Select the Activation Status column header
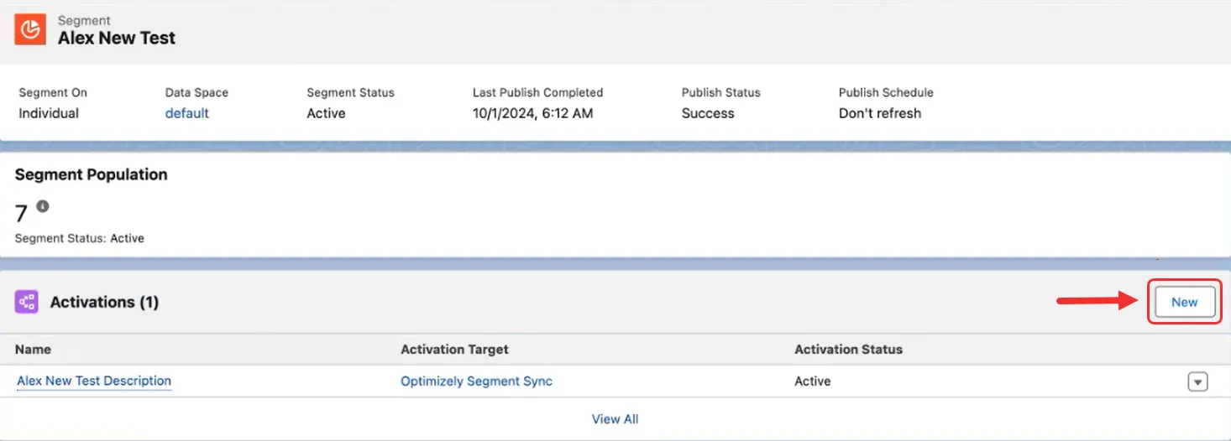This screenshot has width=1231, height=441. [848, 349]
